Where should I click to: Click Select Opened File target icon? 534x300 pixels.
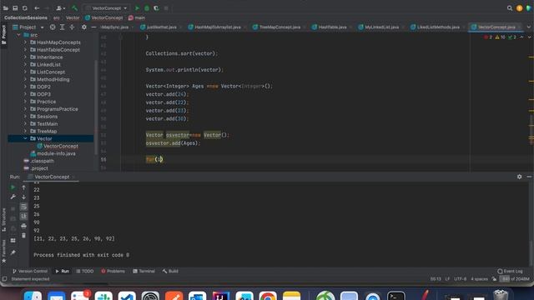53,27
